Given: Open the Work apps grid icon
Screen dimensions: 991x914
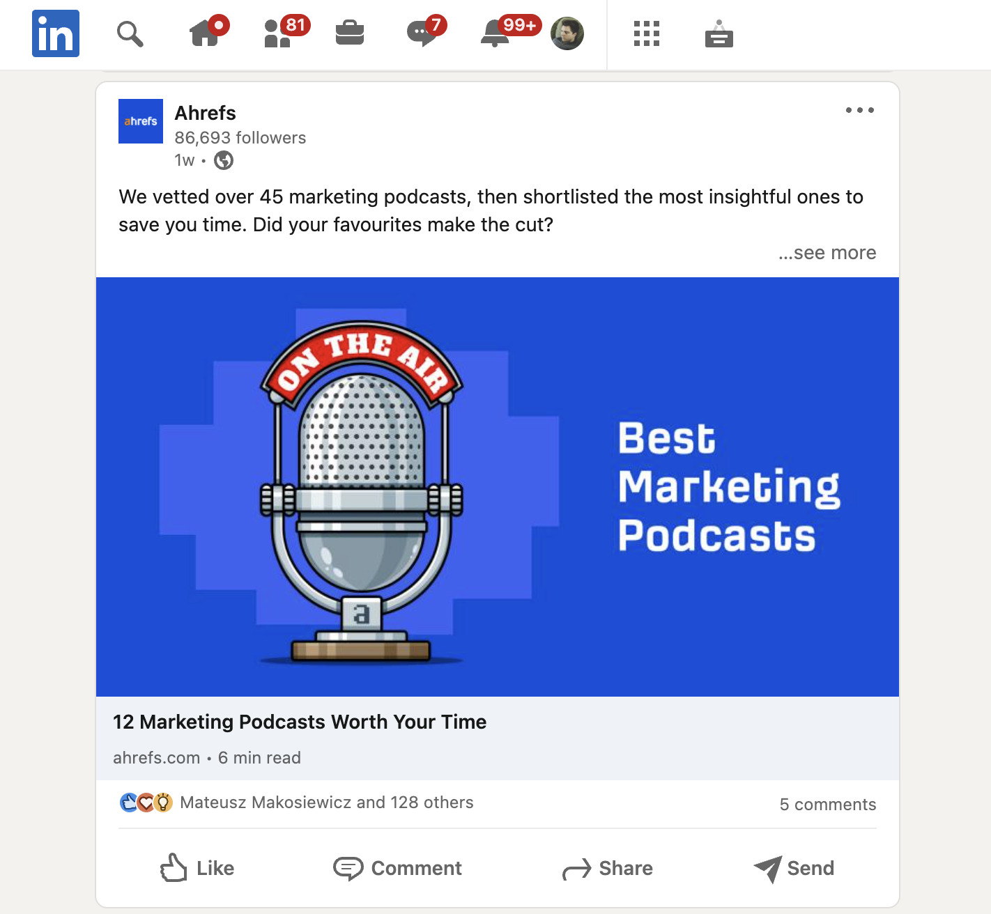Looking at the screenshot, I should point(645,33).
